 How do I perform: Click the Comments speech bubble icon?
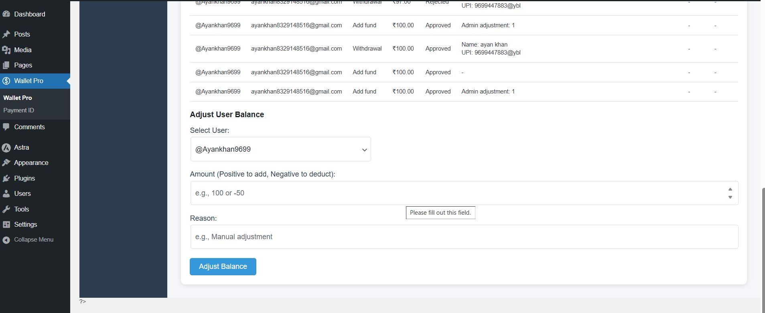[x=6, y=127]
